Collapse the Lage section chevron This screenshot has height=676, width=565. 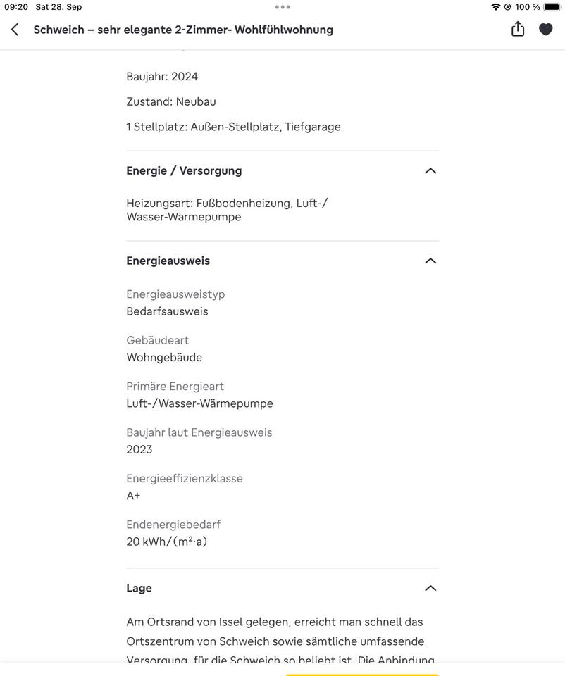coord(430,589)
